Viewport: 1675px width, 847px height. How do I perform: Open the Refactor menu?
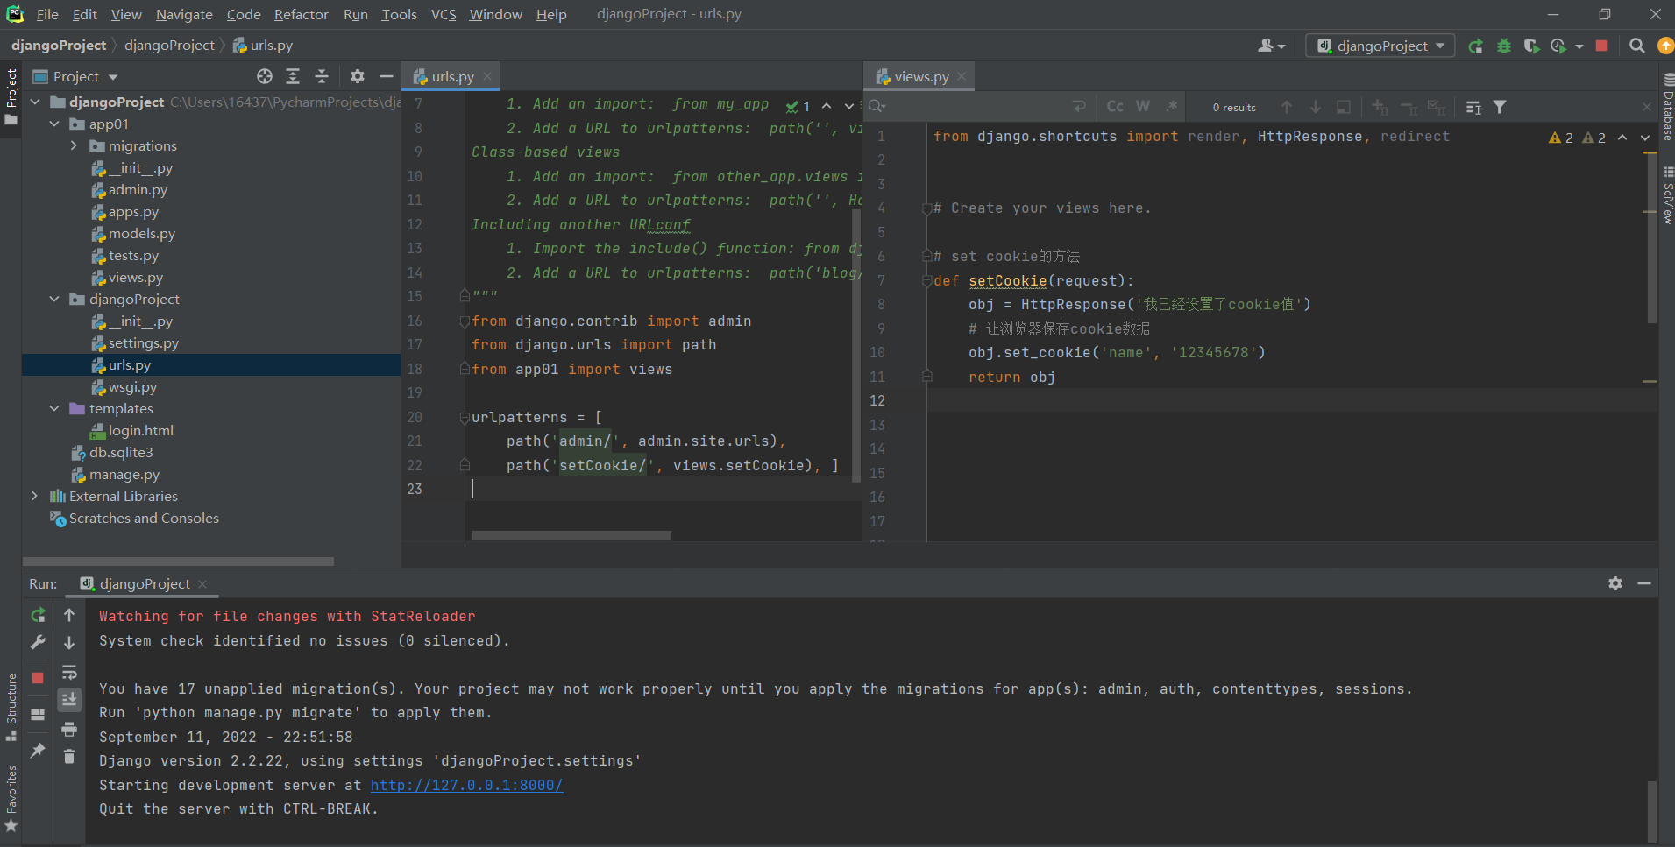tap(301, 14)
